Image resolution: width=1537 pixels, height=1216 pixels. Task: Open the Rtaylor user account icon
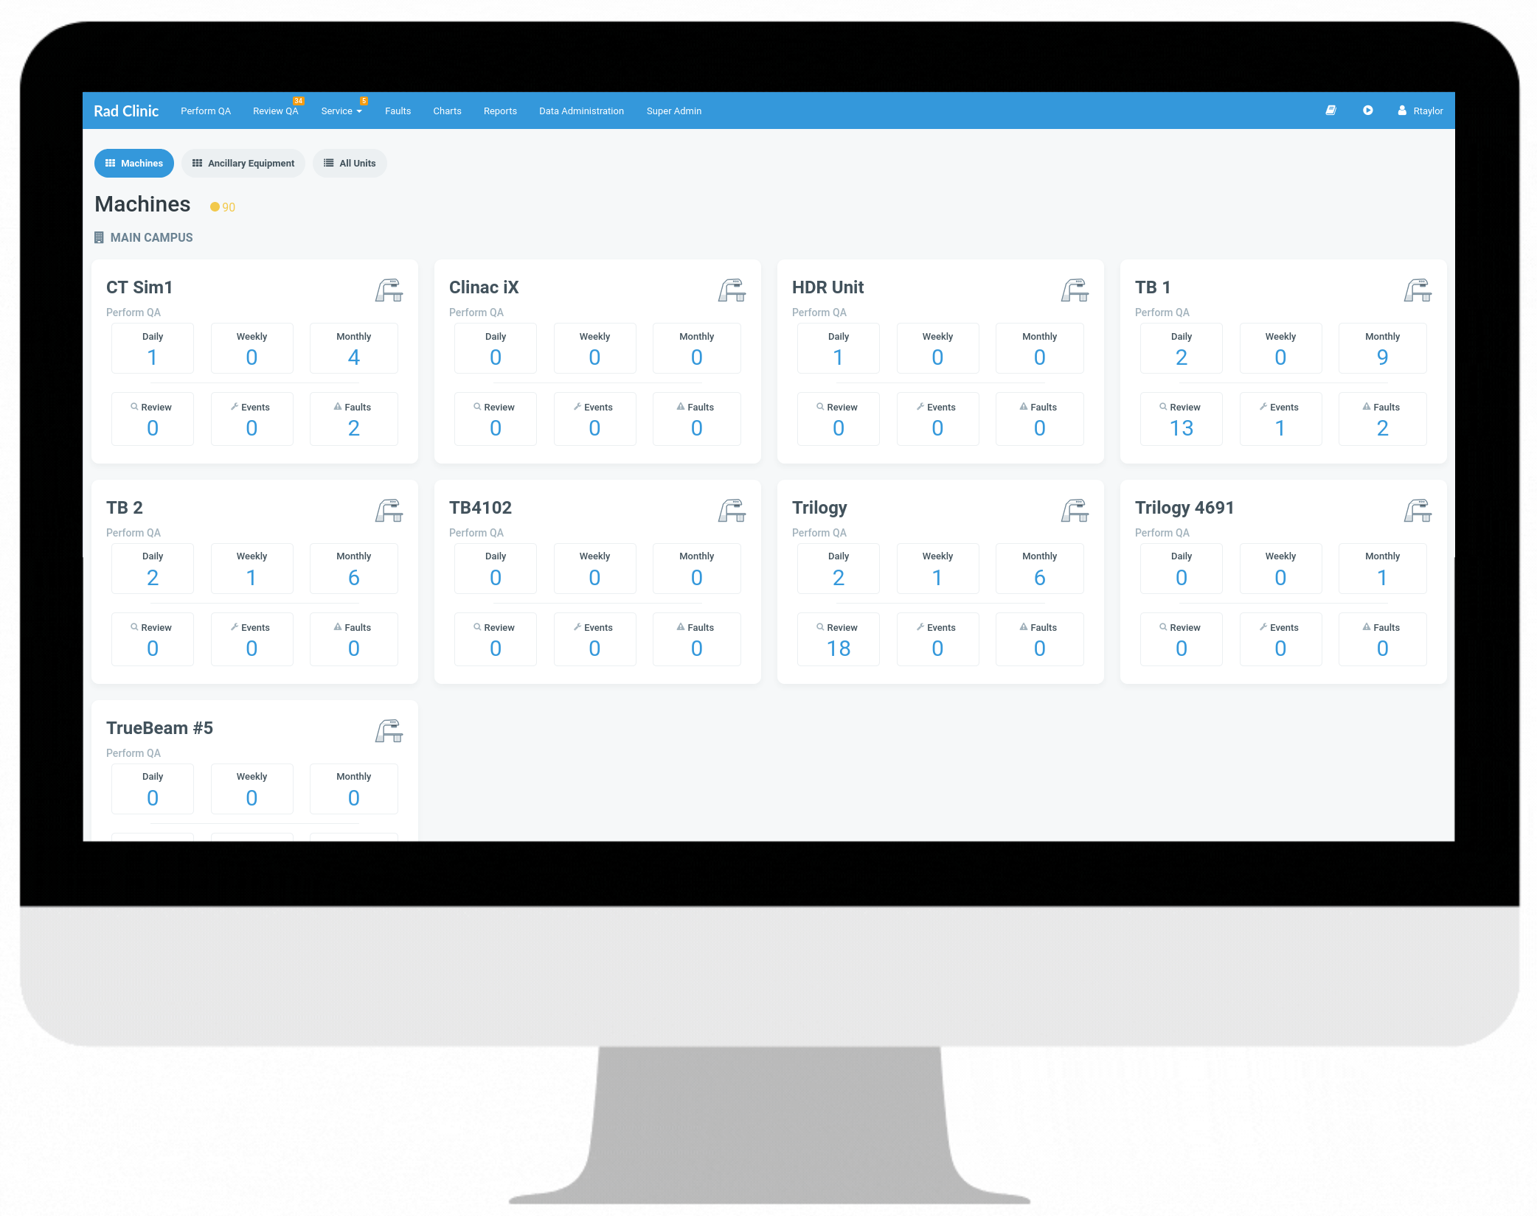pos(1402,111)
